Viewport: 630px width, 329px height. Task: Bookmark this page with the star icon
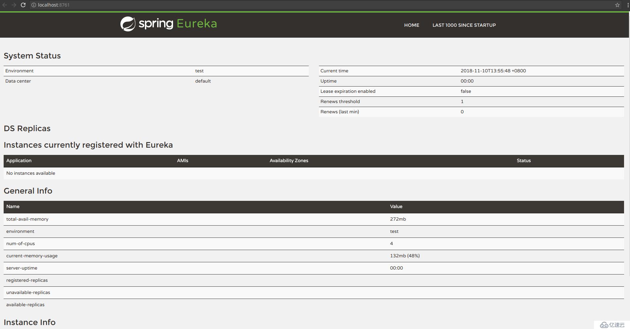pyautogui.click(x=617, y=5)
